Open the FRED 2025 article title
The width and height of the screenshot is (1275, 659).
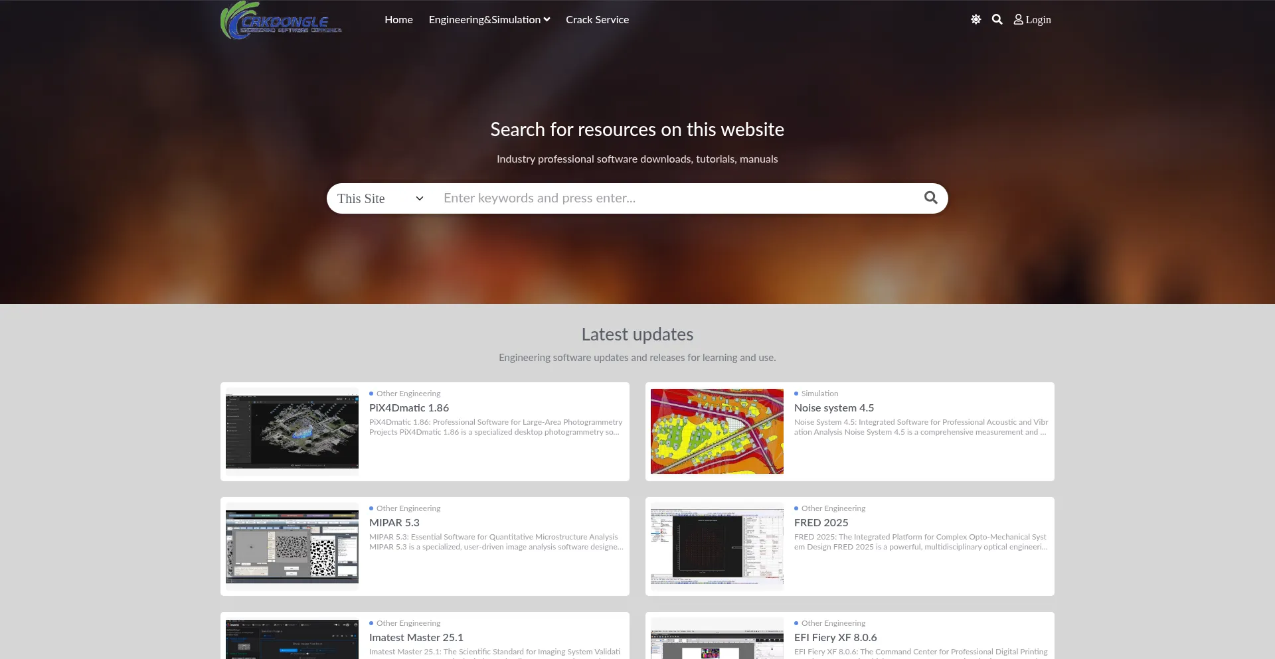821,523
